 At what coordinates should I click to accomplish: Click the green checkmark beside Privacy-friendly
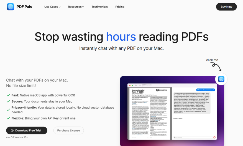[8, 110]
